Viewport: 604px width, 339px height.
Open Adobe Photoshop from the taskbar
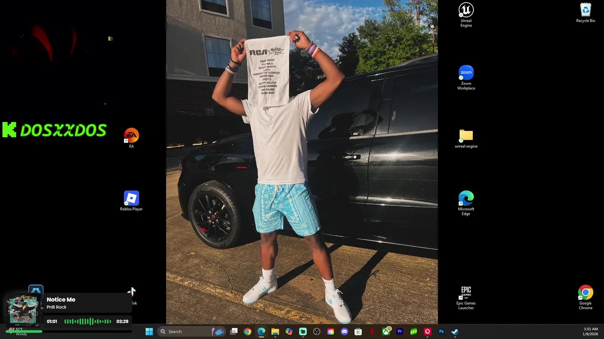tap(441, 331)
